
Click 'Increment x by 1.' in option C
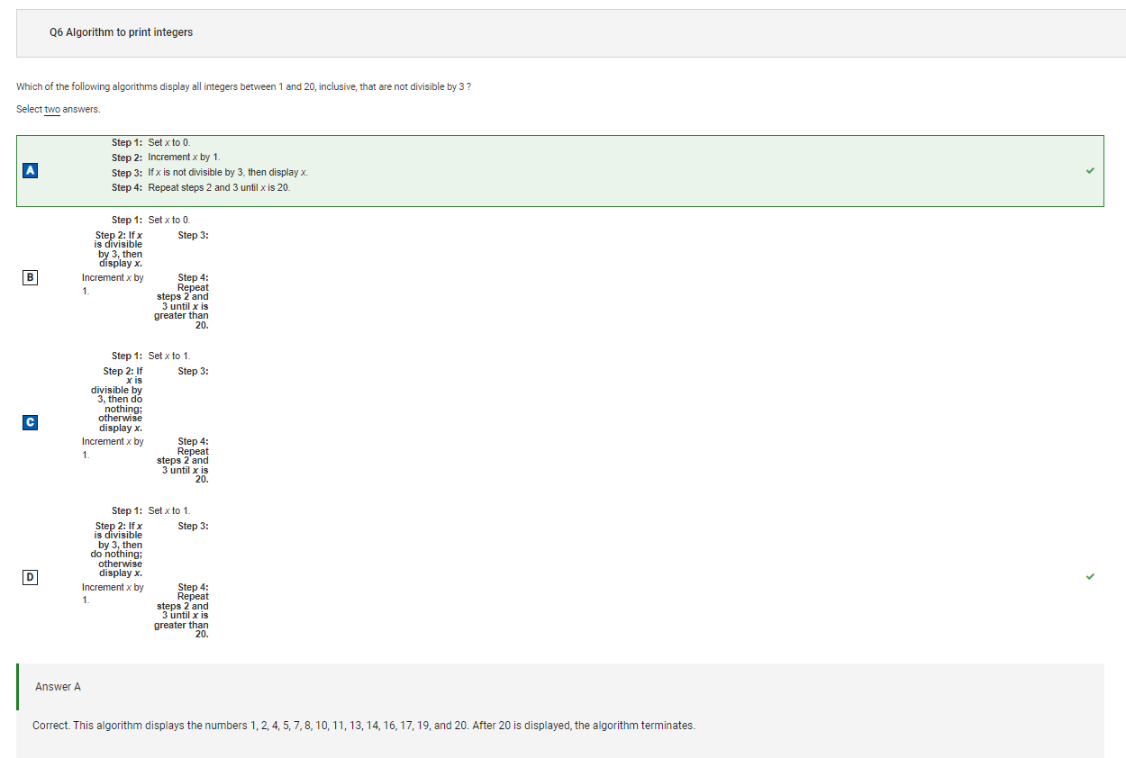click(x=113, y=447)
